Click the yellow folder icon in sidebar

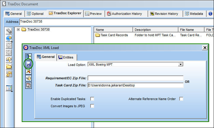click(x=9, y=67)
